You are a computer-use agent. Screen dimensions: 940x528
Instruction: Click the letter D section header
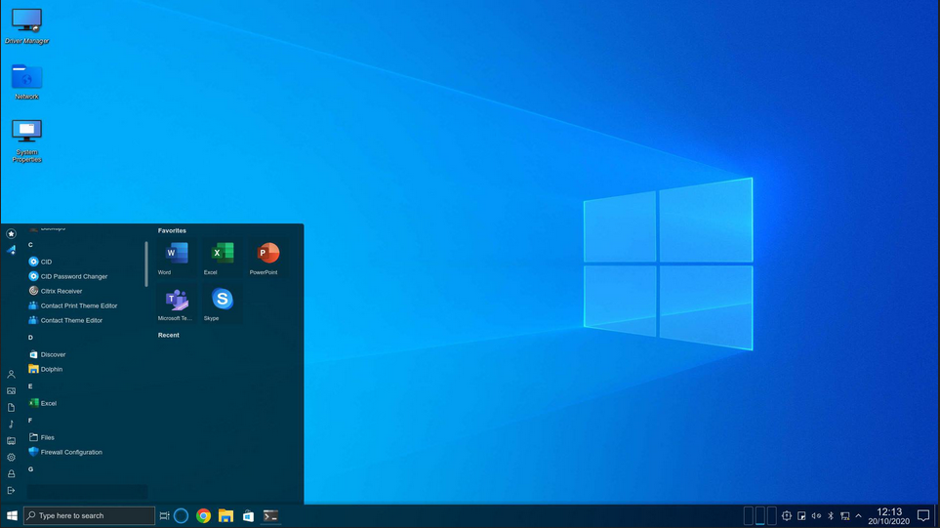(30, 338)
